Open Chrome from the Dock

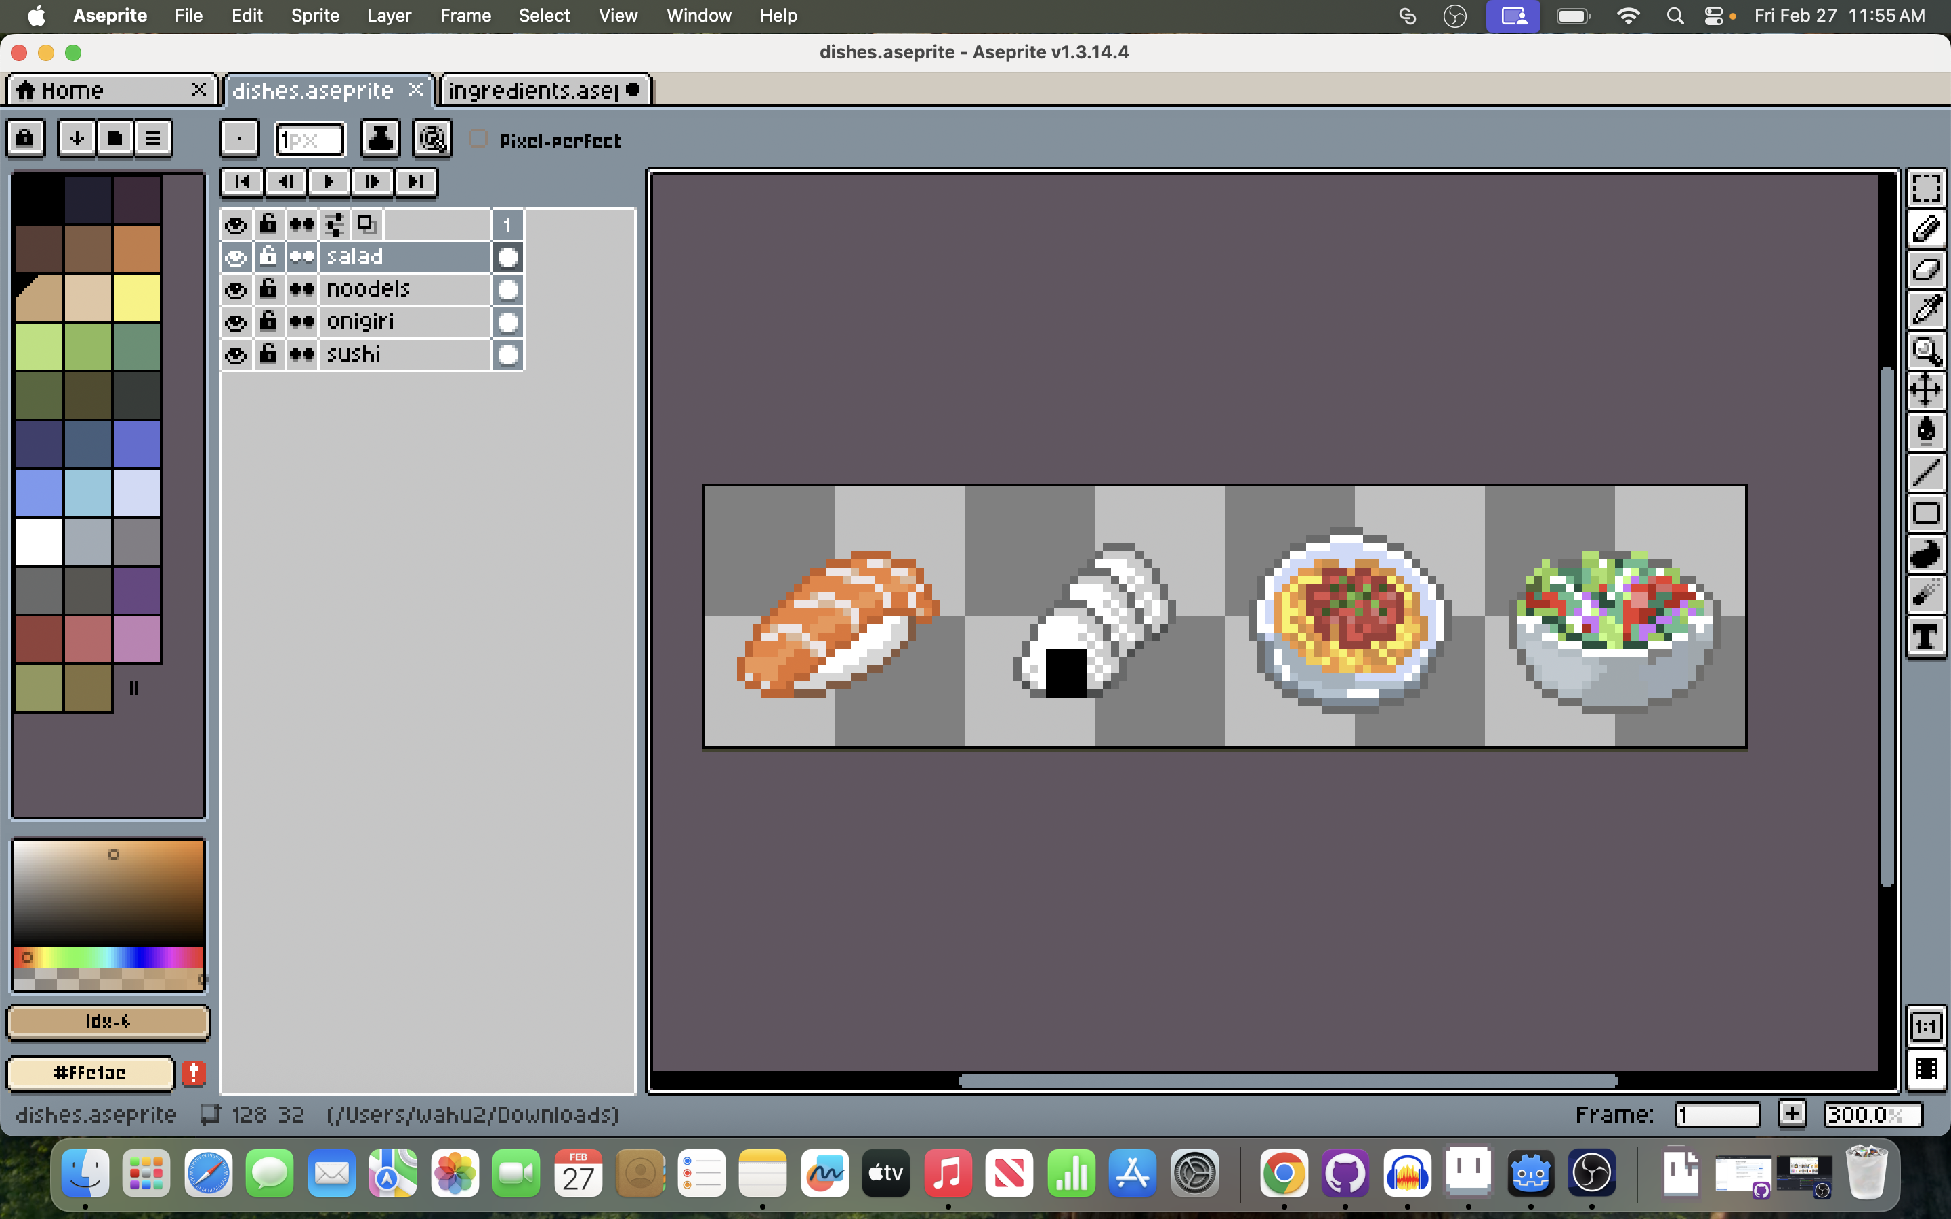click(1284, 1172)
